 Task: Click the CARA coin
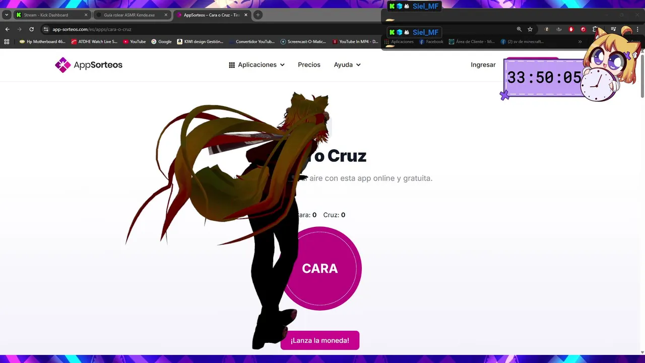click(320, 268)
